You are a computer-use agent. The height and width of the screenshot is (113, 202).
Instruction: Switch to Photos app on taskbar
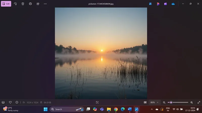[x=137, y=109]
